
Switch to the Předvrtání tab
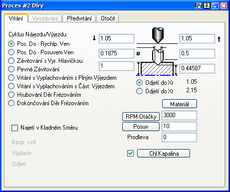click(x=79, y=18)
